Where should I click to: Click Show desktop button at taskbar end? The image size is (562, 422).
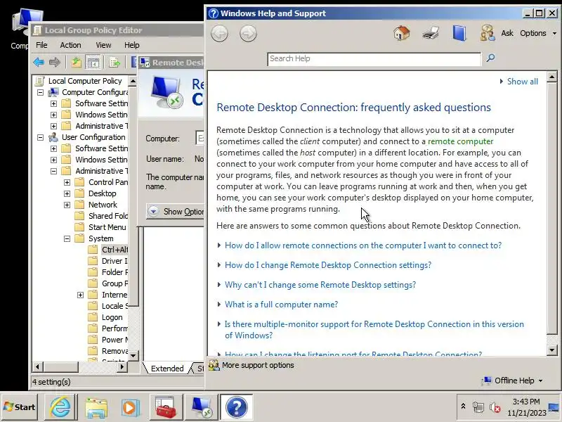pos(554,407)
